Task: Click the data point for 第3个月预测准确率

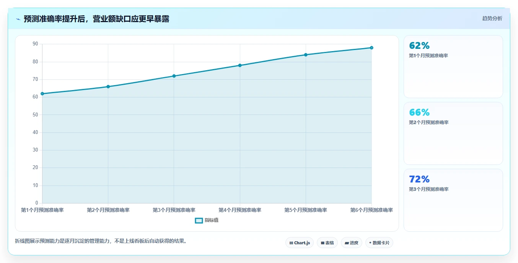Action: point(174,76)
